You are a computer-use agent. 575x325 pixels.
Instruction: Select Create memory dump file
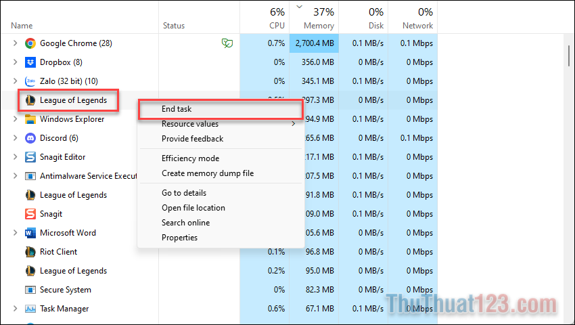tap(221, 173)
